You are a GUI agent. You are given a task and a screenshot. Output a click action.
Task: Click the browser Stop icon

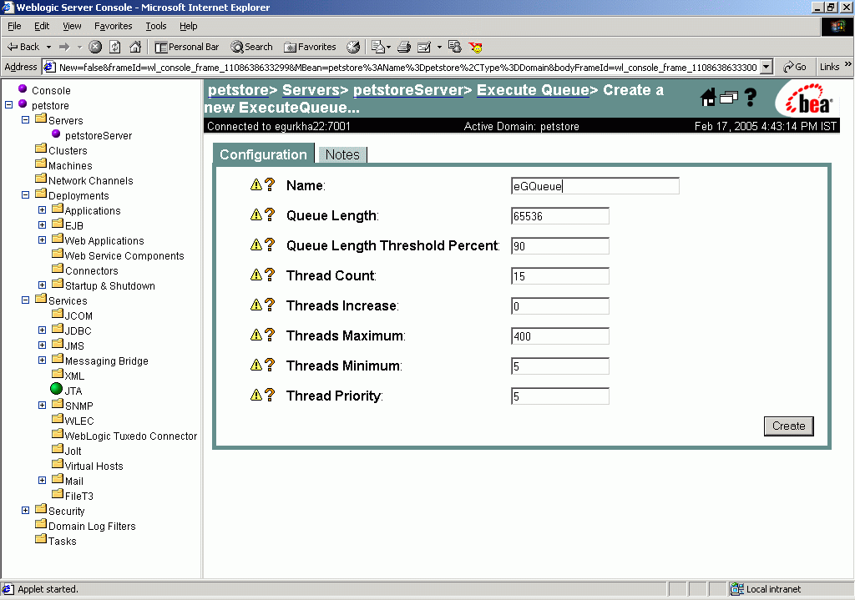pyautogui.click(x=95, y=47)
